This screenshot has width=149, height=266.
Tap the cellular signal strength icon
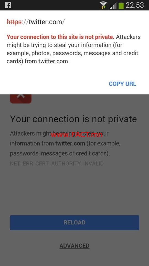113,6
